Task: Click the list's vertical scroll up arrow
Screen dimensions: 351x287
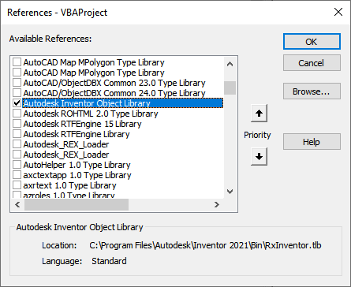Action: (230, 64)
